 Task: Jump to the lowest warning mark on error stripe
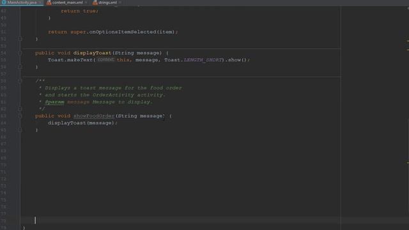pyautogui.click(x=408, y=163)
